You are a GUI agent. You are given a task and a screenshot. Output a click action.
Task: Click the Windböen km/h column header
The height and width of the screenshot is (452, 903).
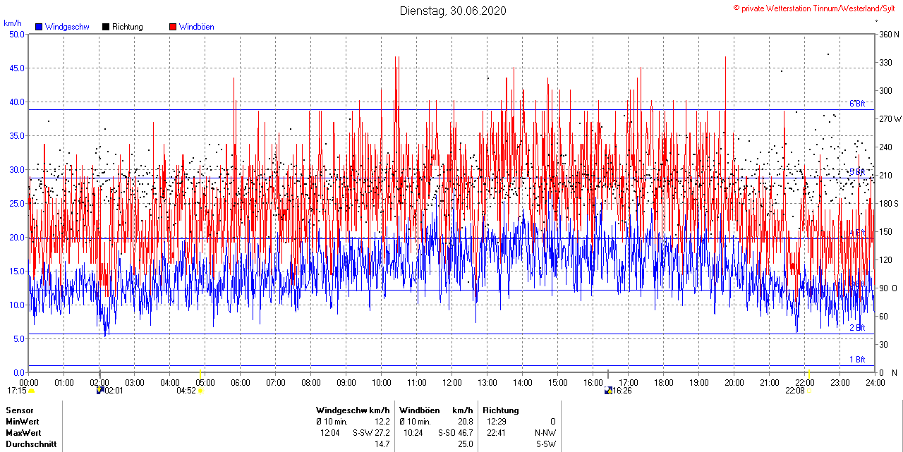[436, 410]
